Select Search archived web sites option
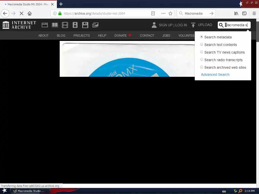 point(223,67)
